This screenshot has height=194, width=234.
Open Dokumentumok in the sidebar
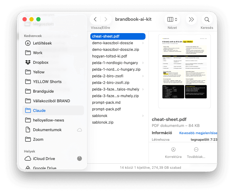pyautogui.click(x=53, y=130)
